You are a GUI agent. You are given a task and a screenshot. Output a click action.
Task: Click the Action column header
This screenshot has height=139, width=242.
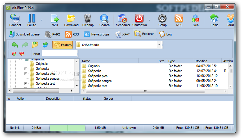click(29, 98)
